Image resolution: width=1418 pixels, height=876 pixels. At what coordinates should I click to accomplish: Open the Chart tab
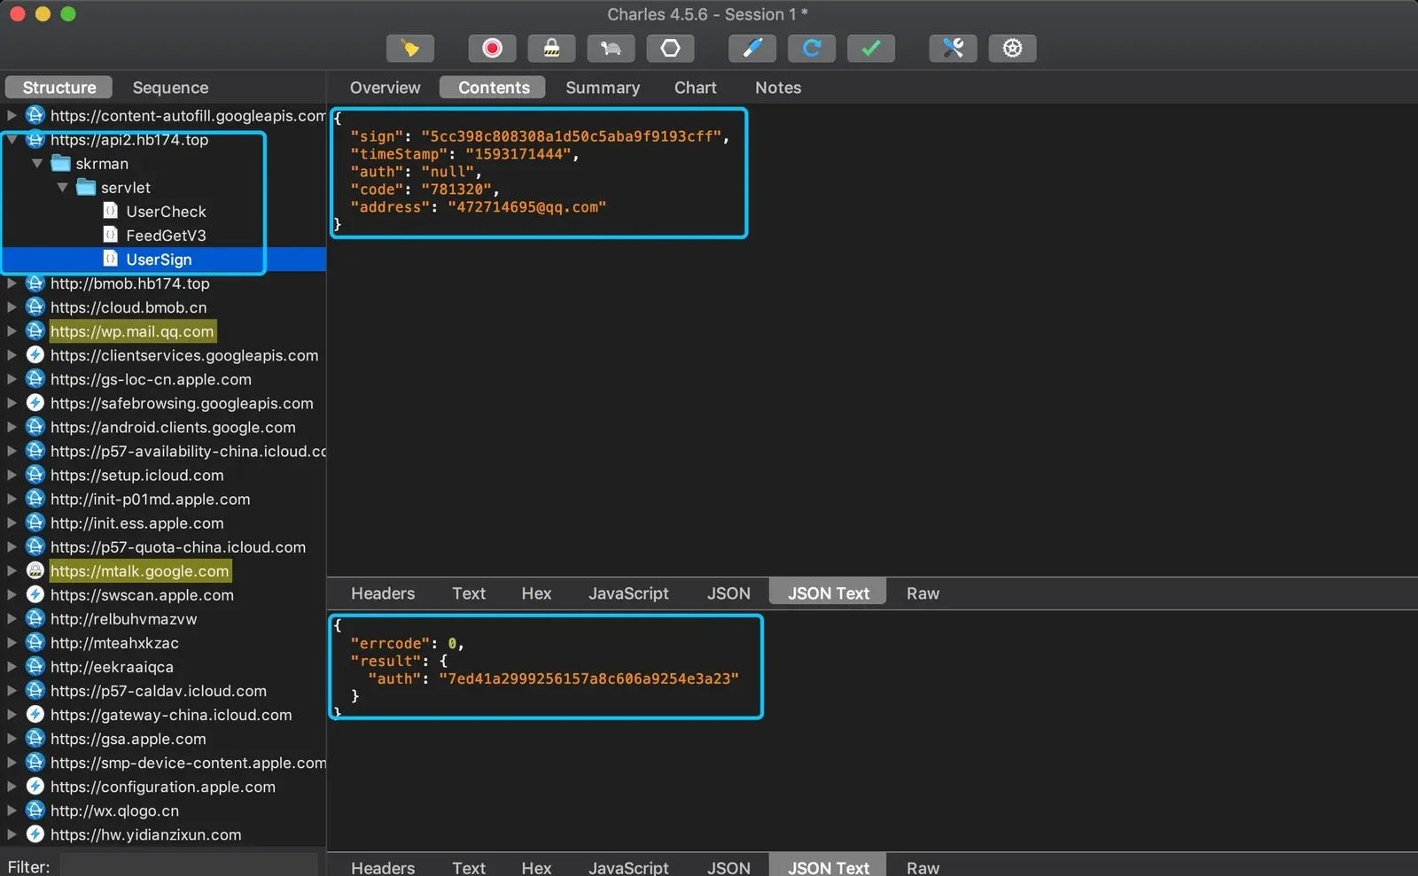pyautogui.click(x=695, y=87)
